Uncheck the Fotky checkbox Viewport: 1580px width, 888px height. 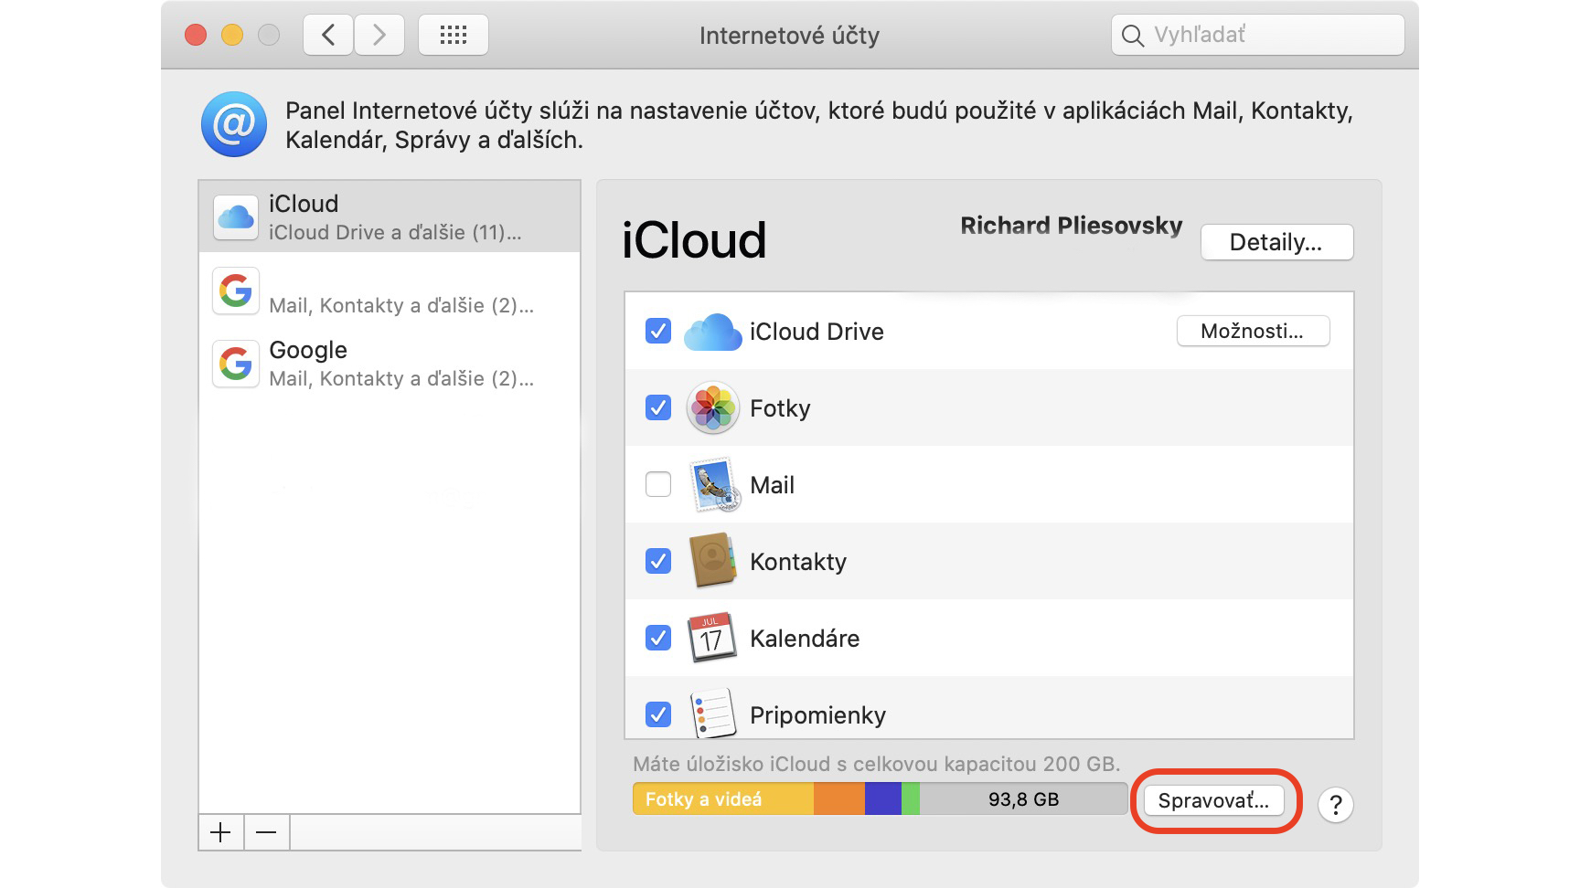(x=658, y=407)
